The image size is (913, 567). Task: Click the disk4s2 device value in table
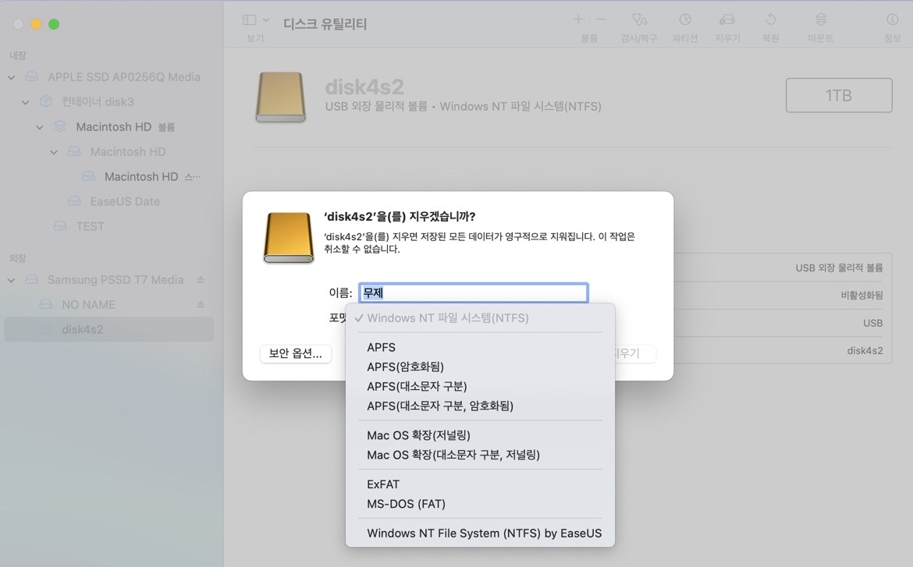(865, 350)
